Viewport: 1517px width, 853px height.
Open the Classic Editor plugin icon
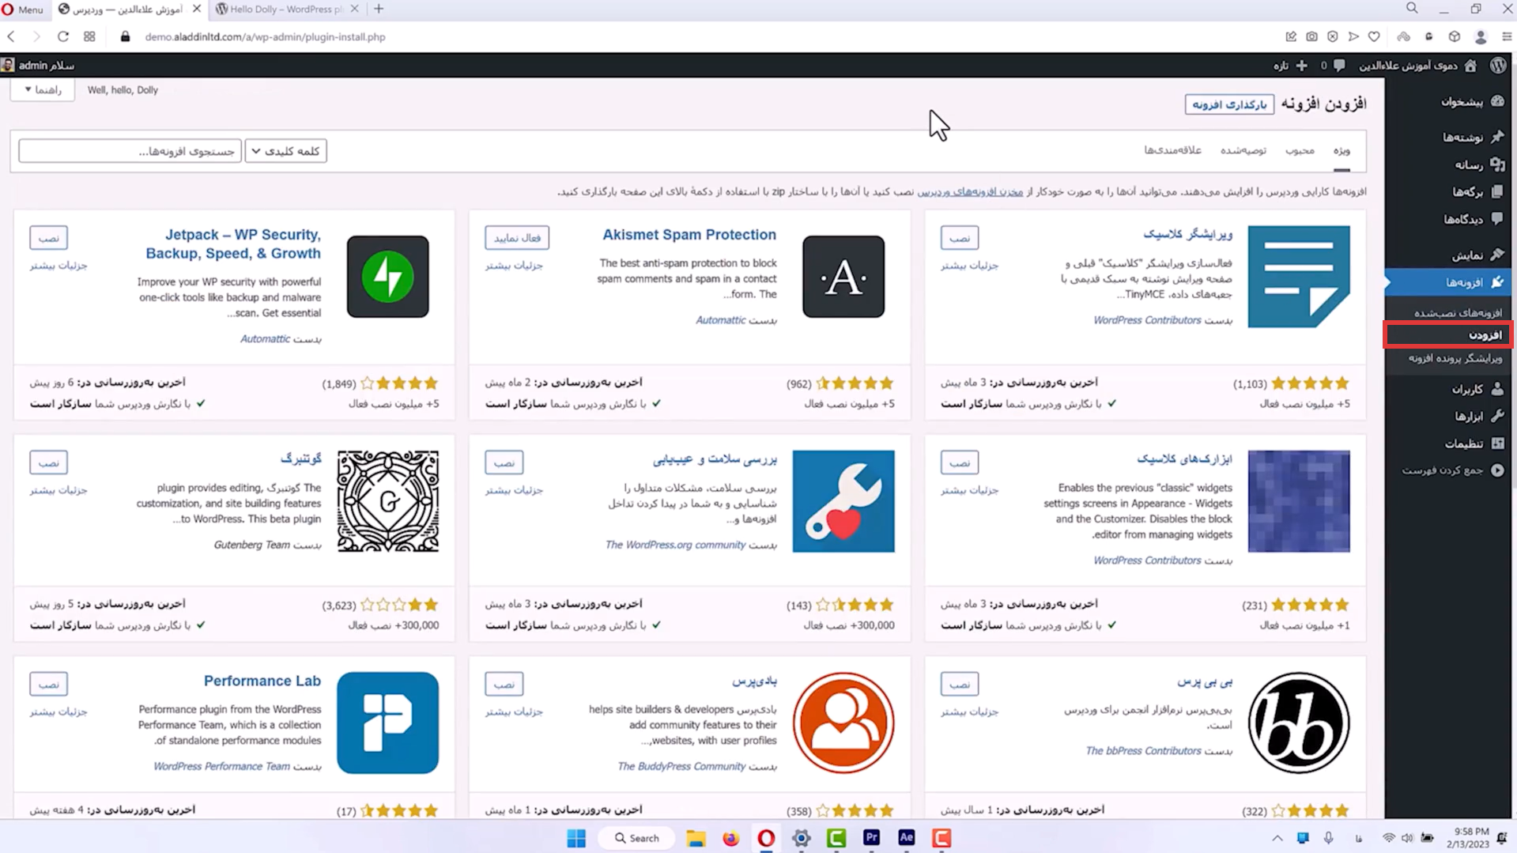click(1299, 277)
